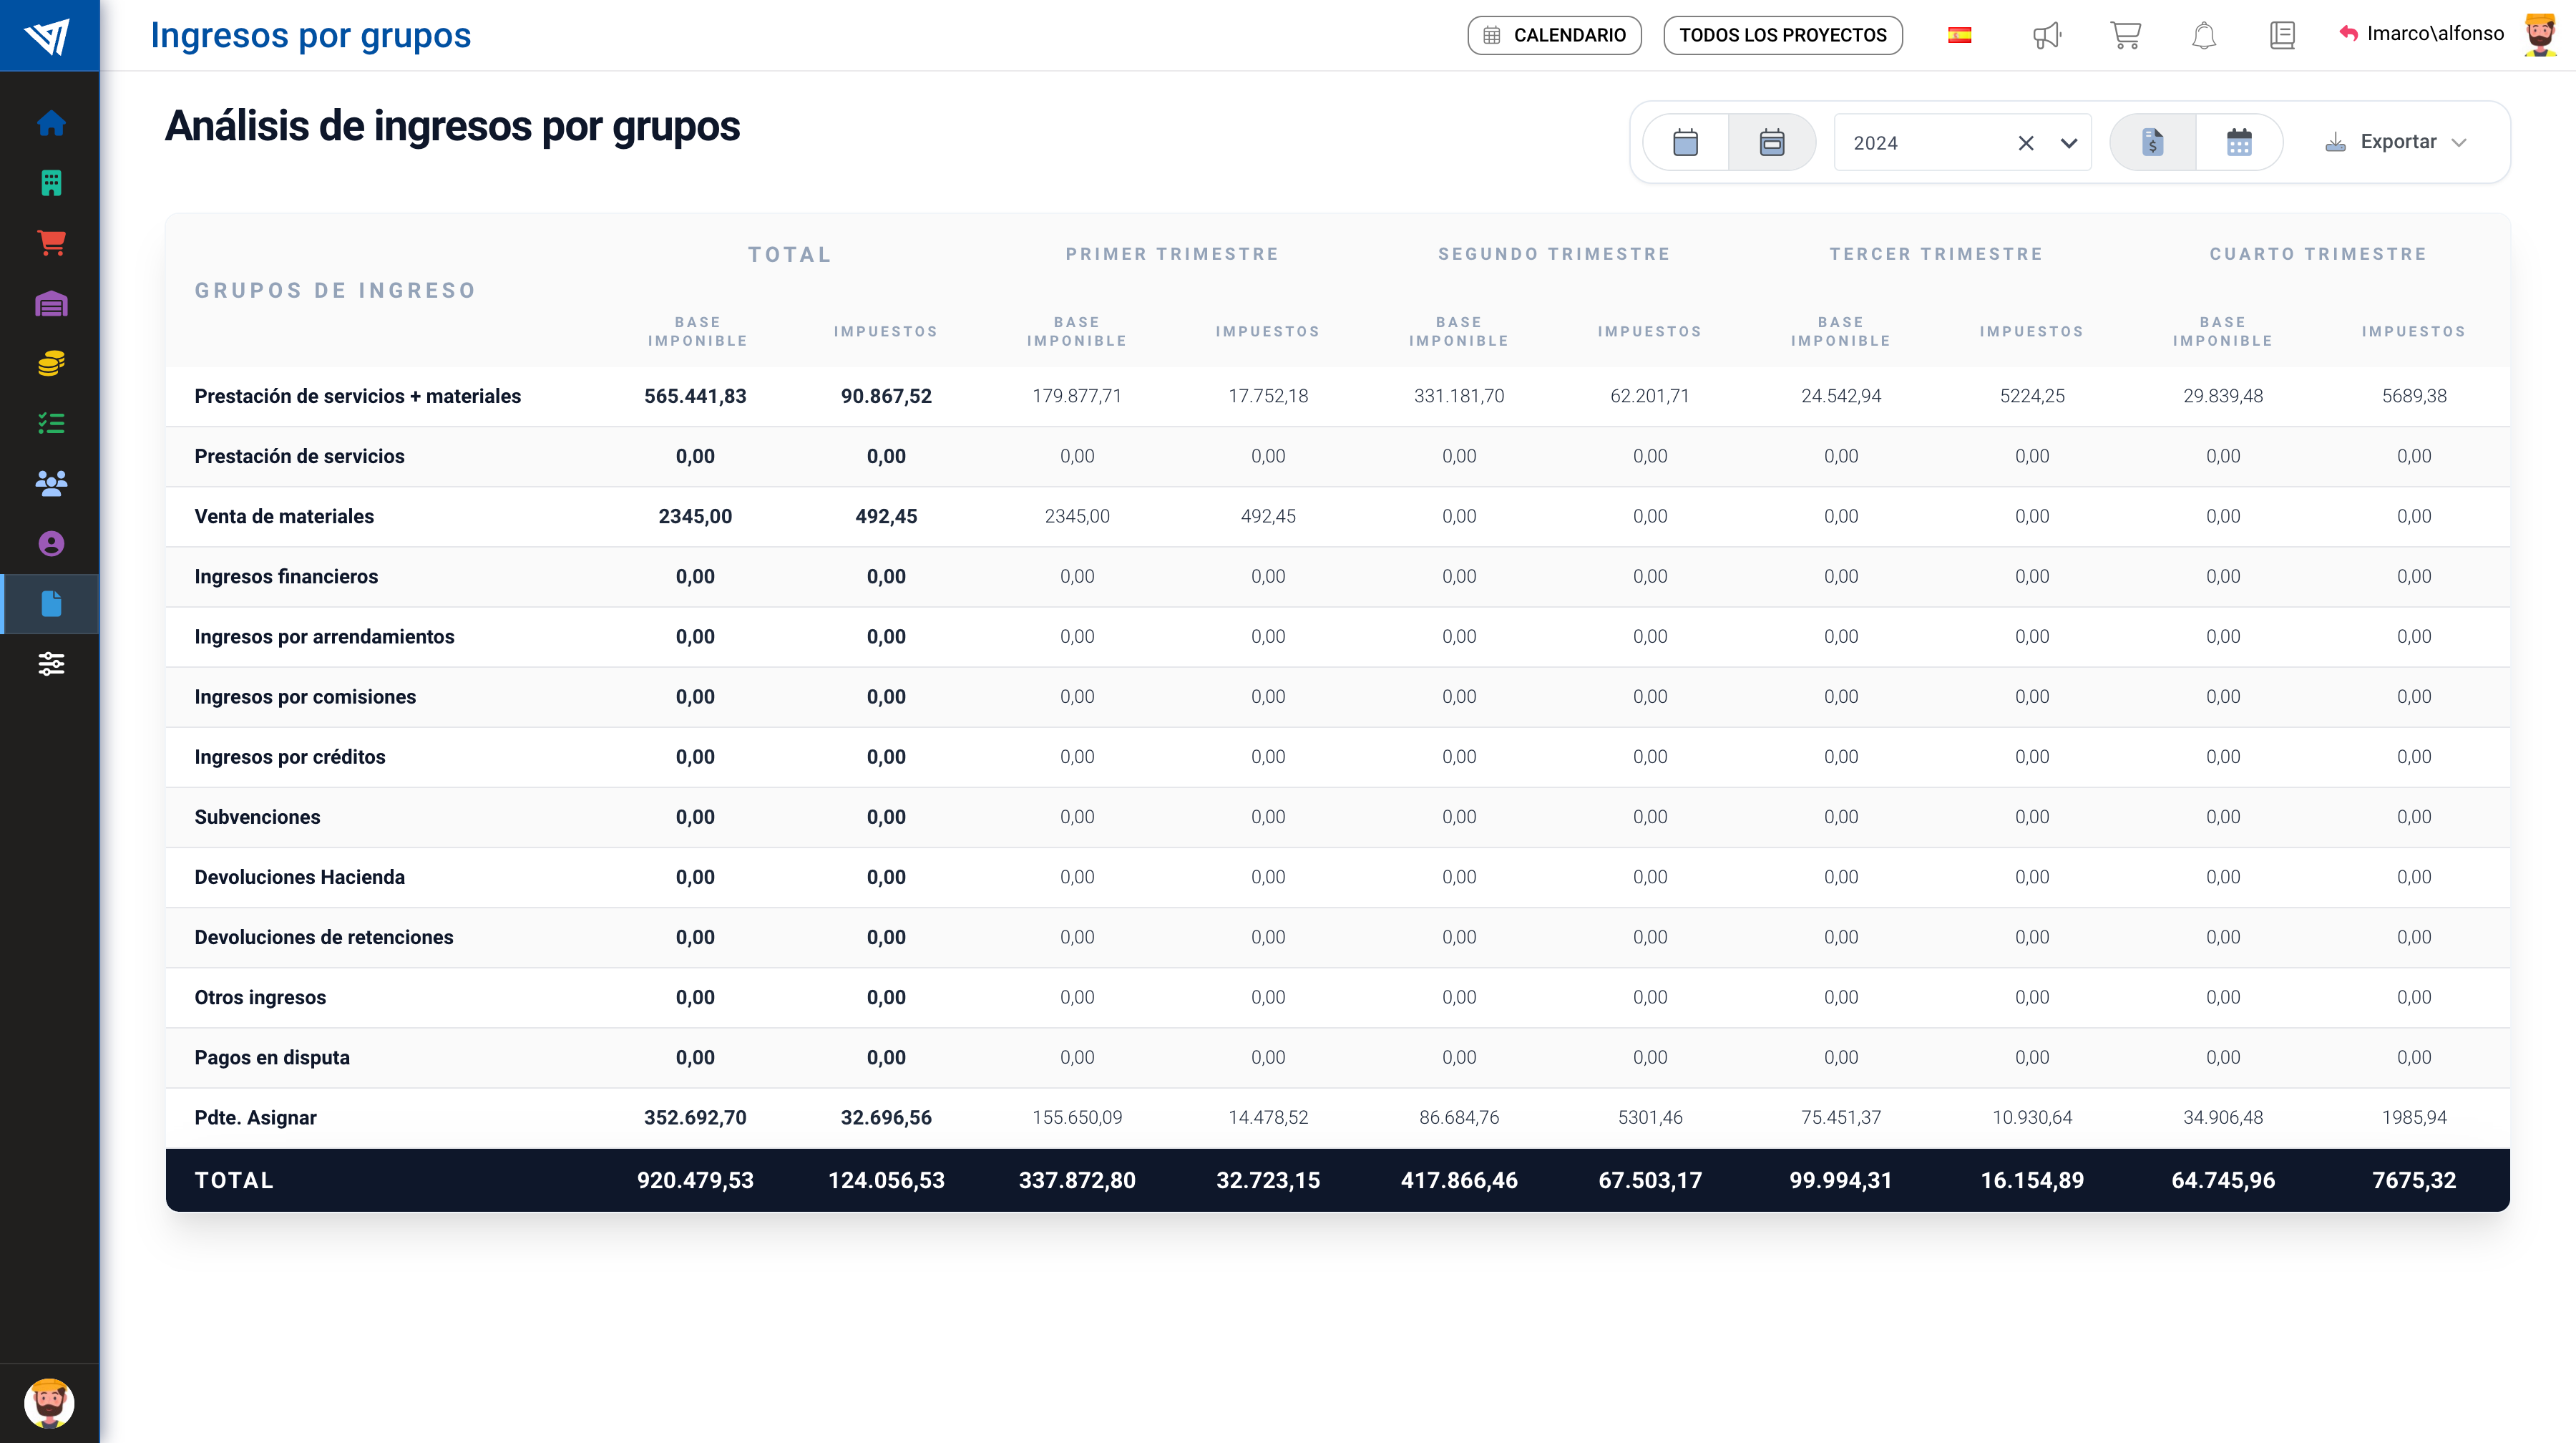Image resolution: width=2576 pixels, height=1443 pixels.
Task: Clear the 2024 year selection
Action: (2026, 143)
